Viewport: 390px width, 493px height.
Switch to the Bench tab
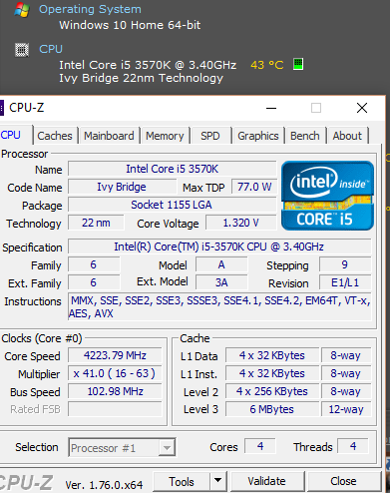(305, 136)
